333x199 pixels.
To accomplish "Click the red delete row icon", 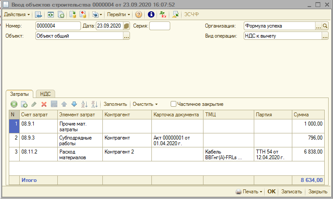I will [44, 104].
